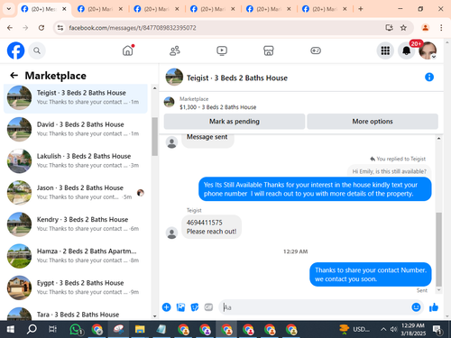Click the $1,300 3 Beds 2 Baths House listing link

[x=217, y=107]
